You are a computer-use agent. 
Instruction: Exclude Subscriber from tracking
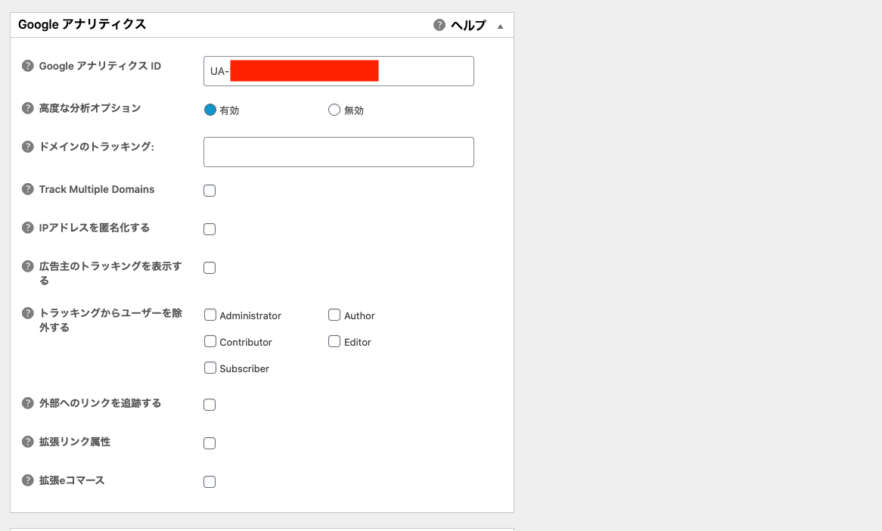(x=210, y=368)
